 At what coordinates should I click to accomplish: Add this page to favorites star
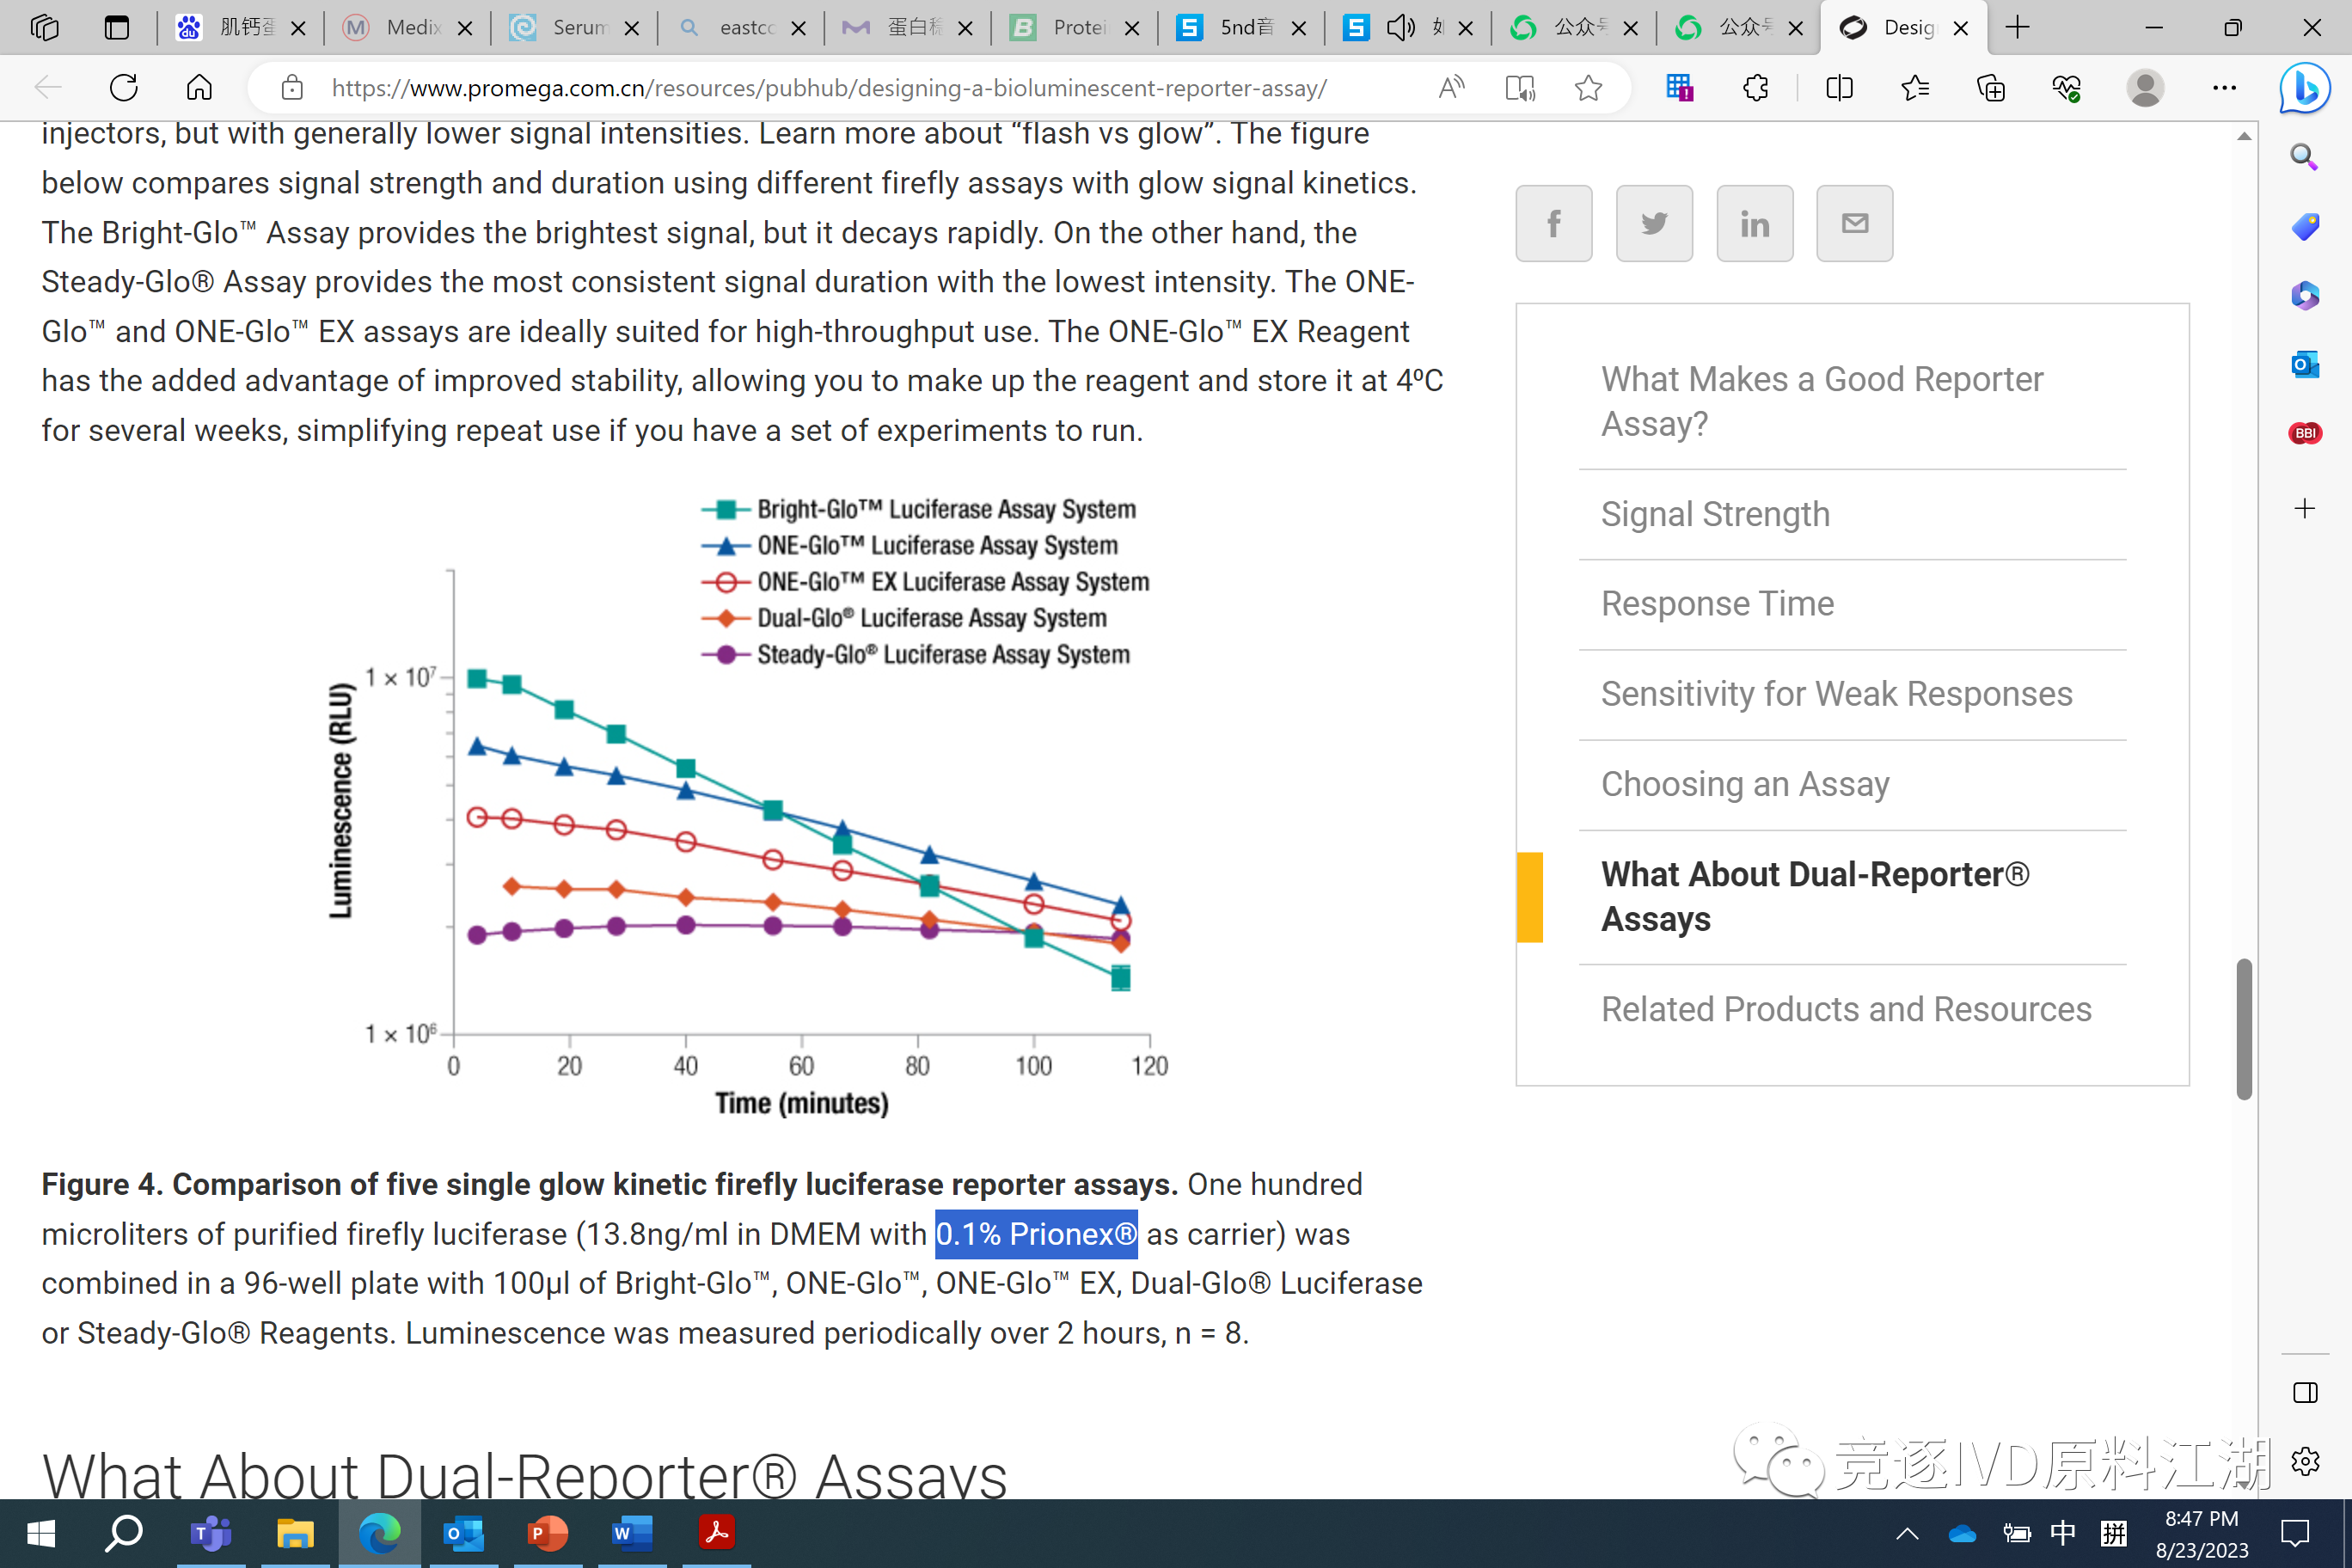[x=1587, y=88]
